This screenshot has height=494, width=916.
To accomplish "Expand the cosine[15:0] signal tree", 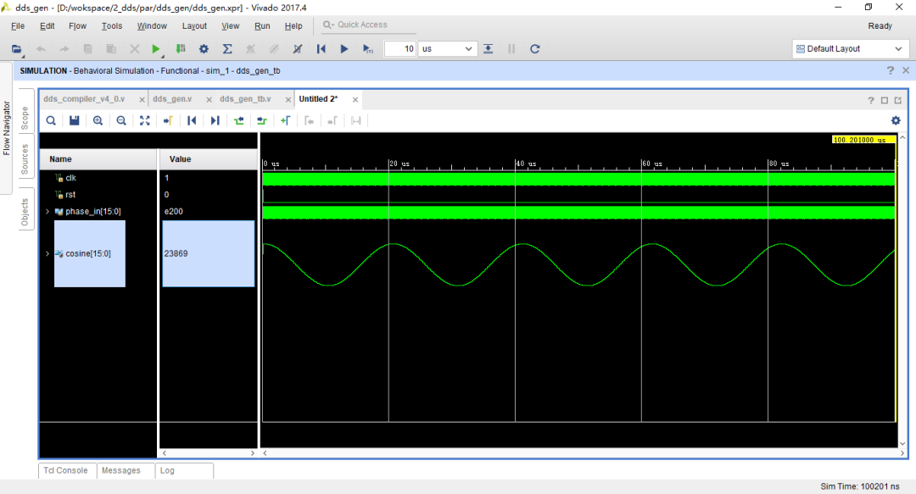I will coord(47,253).
